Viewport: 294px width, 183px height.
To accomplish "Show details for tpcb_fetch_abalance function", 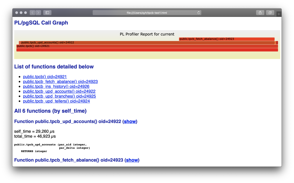I will 132,160.
